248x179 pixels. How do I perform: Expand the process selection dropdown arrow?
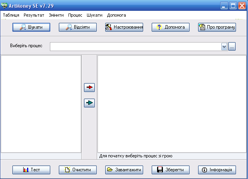(224, 47)
